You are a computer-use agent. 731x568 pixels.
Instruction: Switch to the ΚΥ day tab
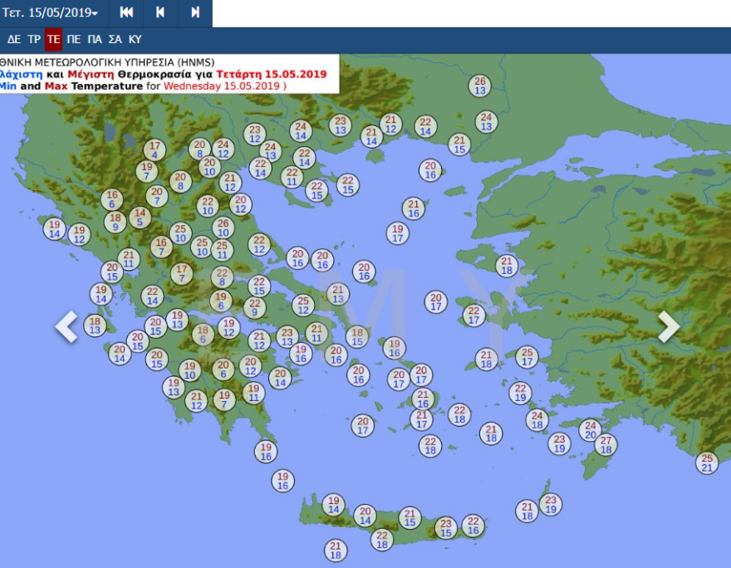pyautogui.click(x=135, y=39)
